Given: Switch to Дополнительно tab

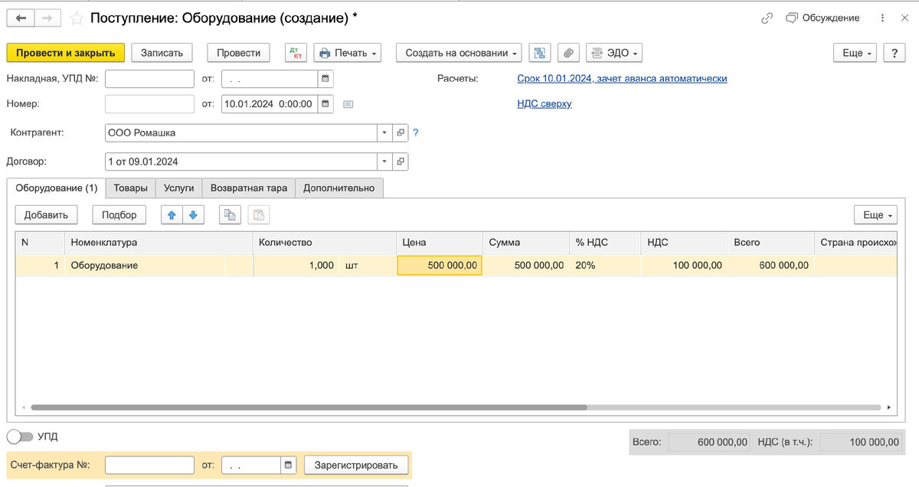Looking at the screenshot, I should click(x=339, y=188).
